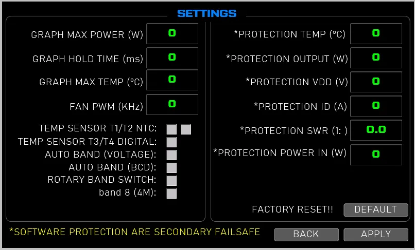415x250 pixels.
Task: Click the APPLY button
Action: (376, 235)
